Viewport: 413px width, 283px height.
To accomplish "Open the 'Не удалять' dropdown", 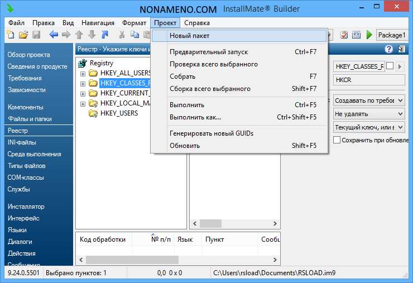I will point(368,114).
